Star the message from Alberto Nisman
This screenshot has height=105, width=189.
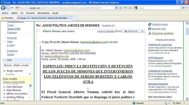point(38,31)
